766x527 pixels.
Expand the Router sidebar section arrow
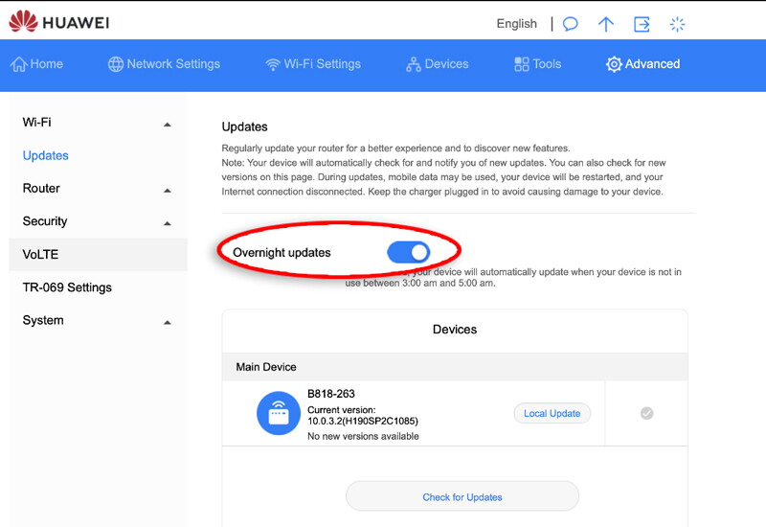[x=167, y=191]
